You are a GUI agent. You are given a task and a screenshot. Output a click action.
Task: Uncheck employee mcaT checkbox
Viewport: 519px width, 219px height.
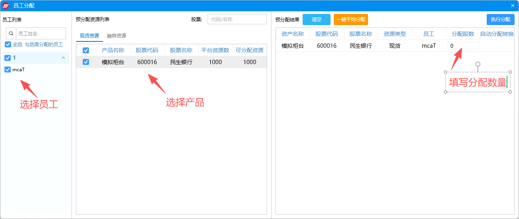(x=8, y=70)
